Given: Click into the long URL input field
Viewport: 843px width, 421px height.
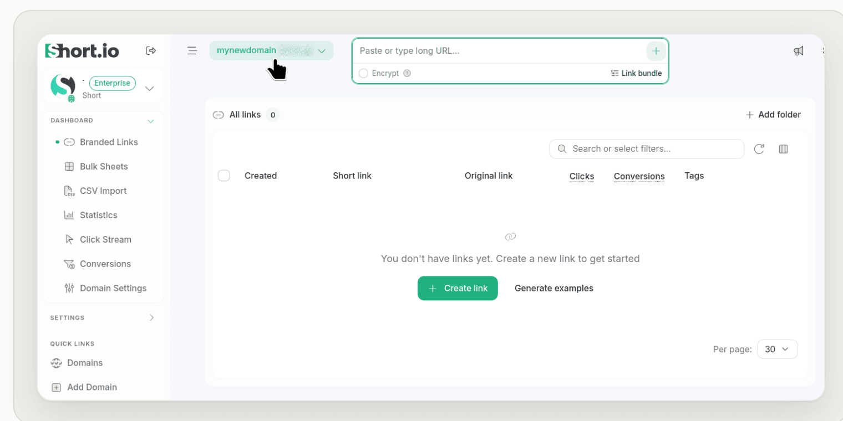Looking at the screenshot, I should pos(500,51).
